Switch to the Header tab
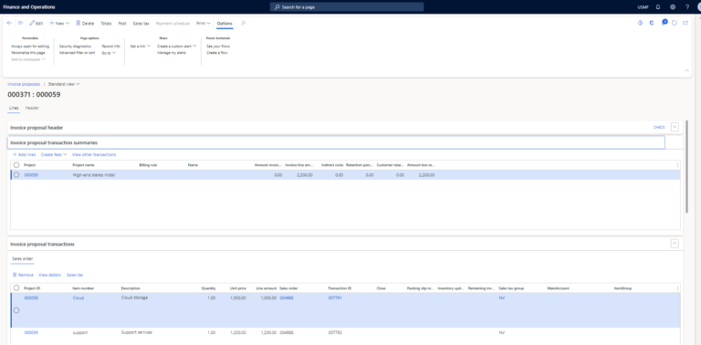The width and height of the screenshot is (701, 345). point(32,108)
